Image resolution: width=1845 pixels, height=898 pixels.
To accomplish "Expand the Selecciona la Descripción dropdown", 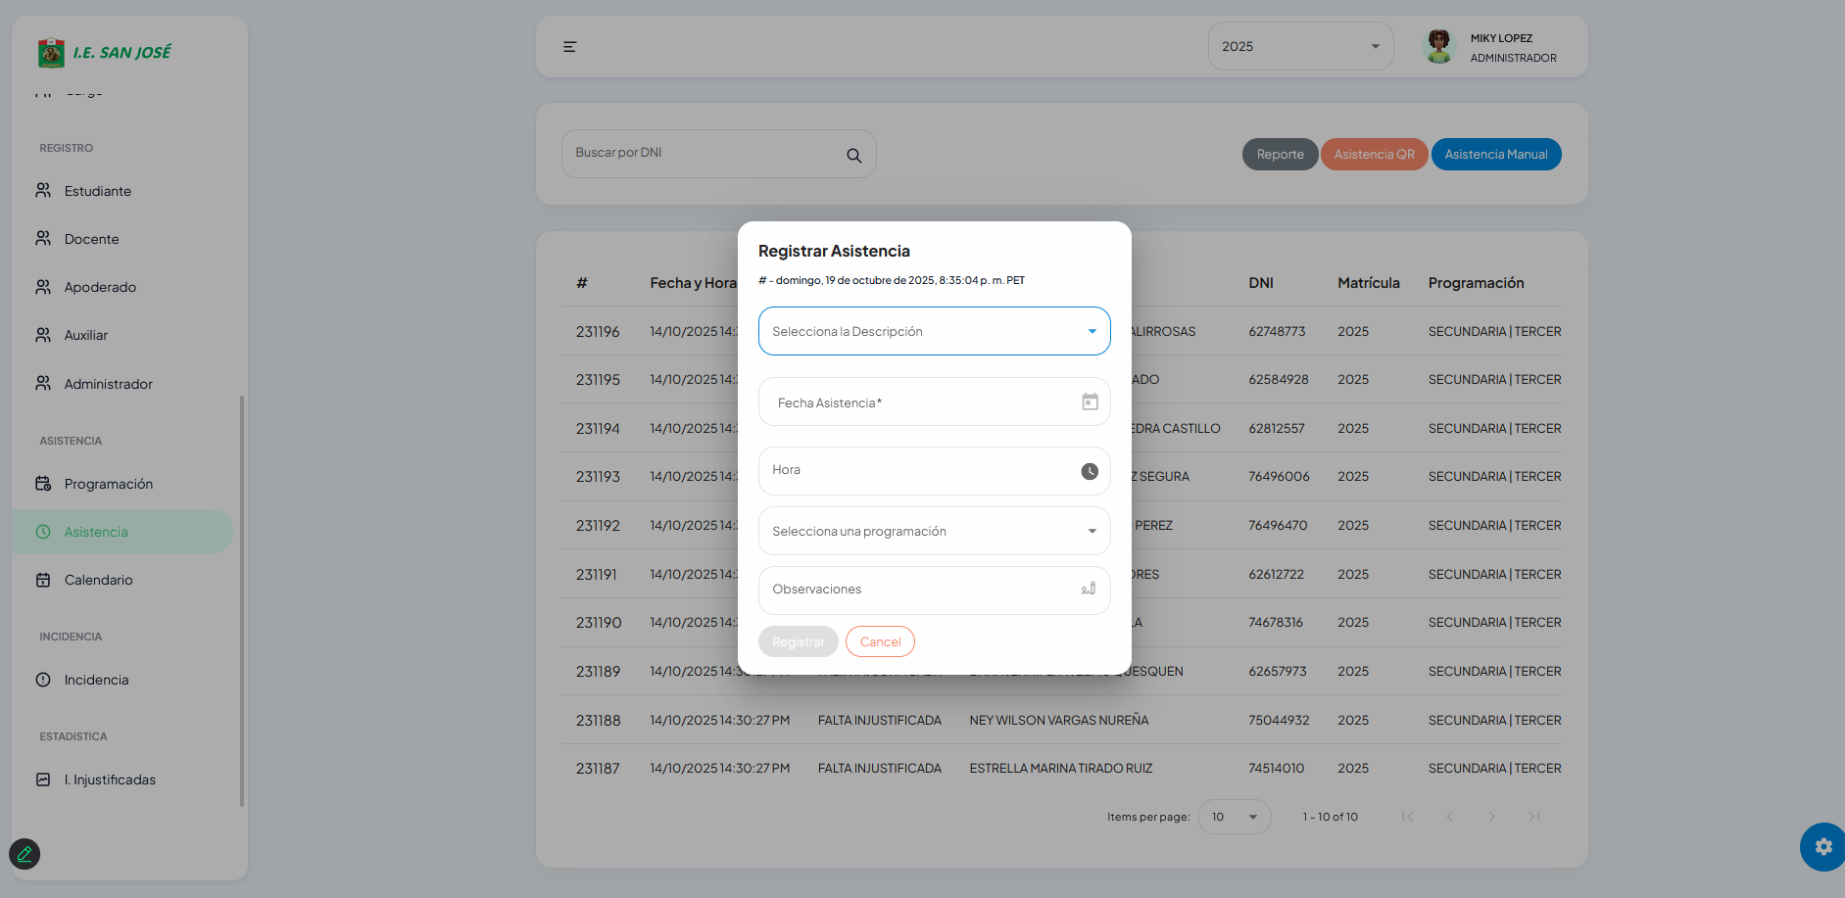I will click(934, 331).
